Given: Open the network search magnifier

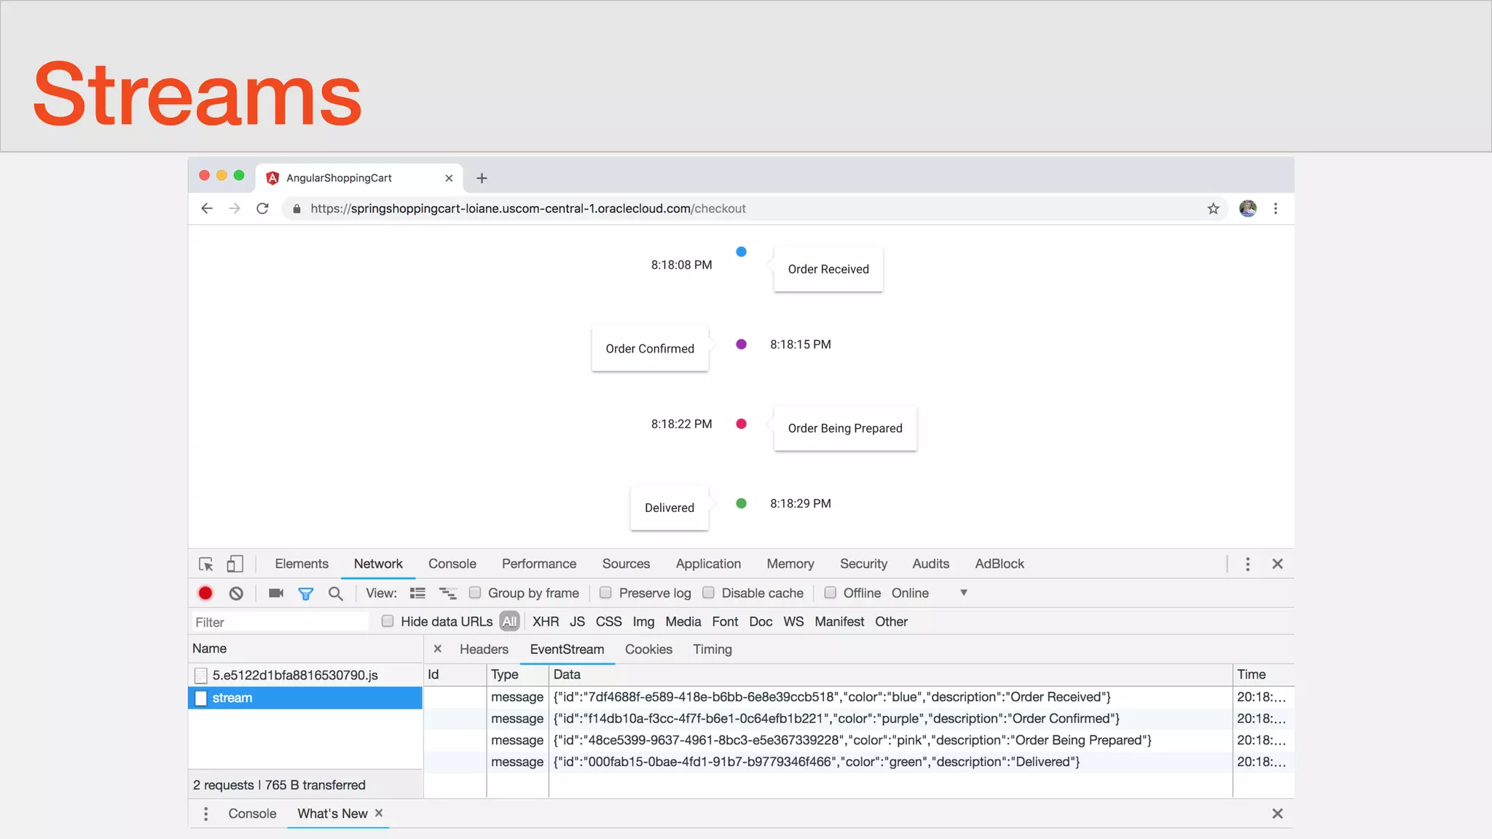Looking at the screenshot, I should click(336, 593).
